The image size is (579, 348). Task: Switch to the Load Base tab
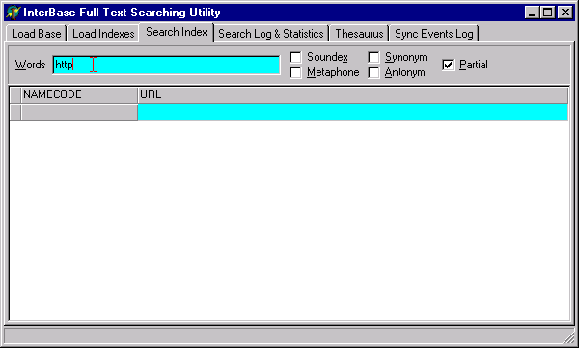coord(37,34)
